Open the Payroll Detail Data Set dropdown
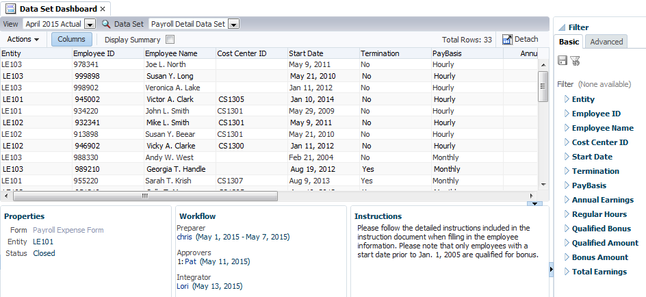This screenshot has width=646, height=297. click(233, 24)
